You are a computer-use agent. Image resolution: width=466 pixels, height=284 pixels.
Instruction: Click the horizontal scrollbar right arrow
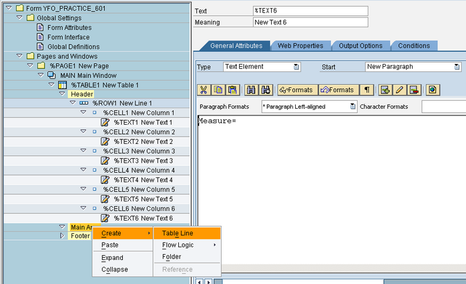coord(208,281)
